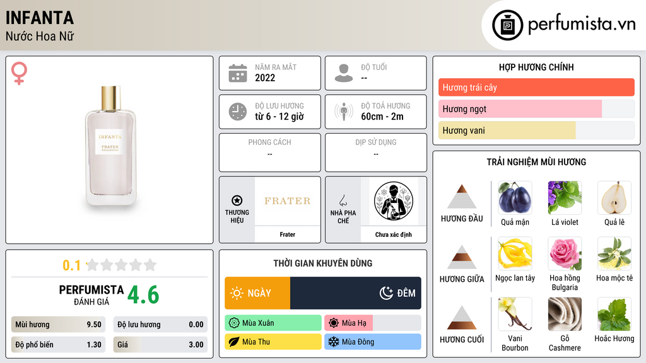Click the Hương vani accord bar
The height and width of the screenshot is (363, 646).
[536, 130]
